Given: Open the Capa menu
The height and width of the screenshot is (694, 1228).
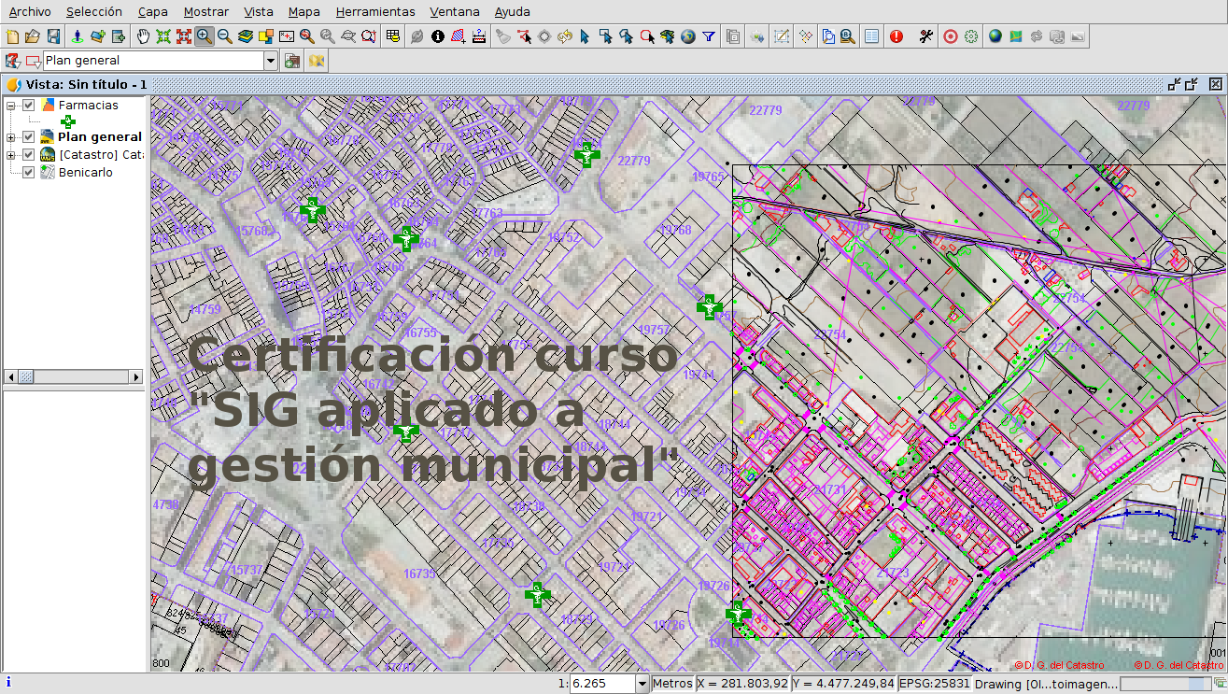Looking at the screenshot, I should [x=152, y=12].
